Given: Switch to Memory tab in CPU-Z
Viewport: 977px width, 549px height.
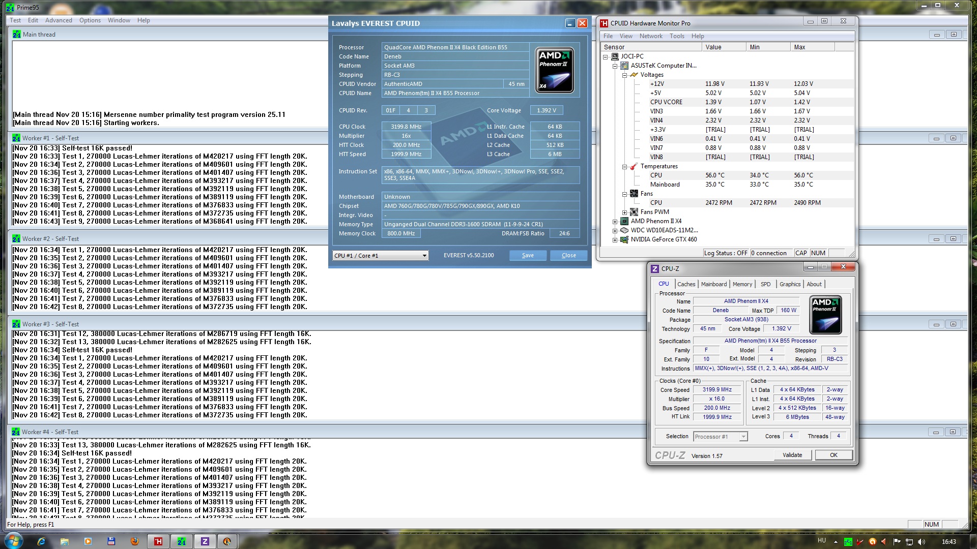Looking at the screenshot, I should (x=742, y=284).
